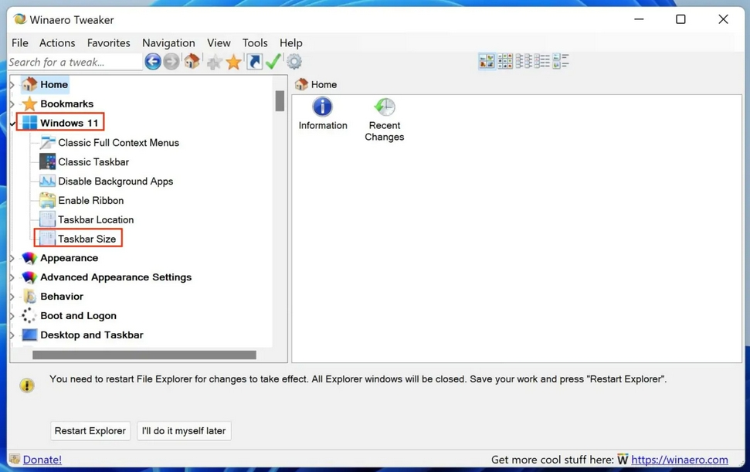Switch to details view mode
The width and height of the screenshot is (750, 472).
560,61
